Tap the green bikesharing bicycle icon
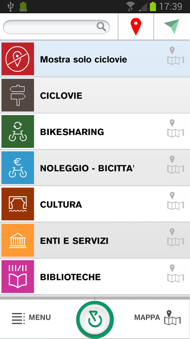This screenshot has height=339, width=190. [x=18, y=131]
